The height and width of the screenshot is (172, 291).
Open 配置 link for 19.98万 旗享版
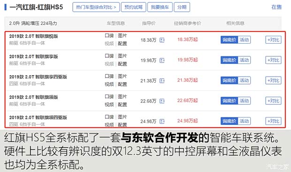pos(123,64)
